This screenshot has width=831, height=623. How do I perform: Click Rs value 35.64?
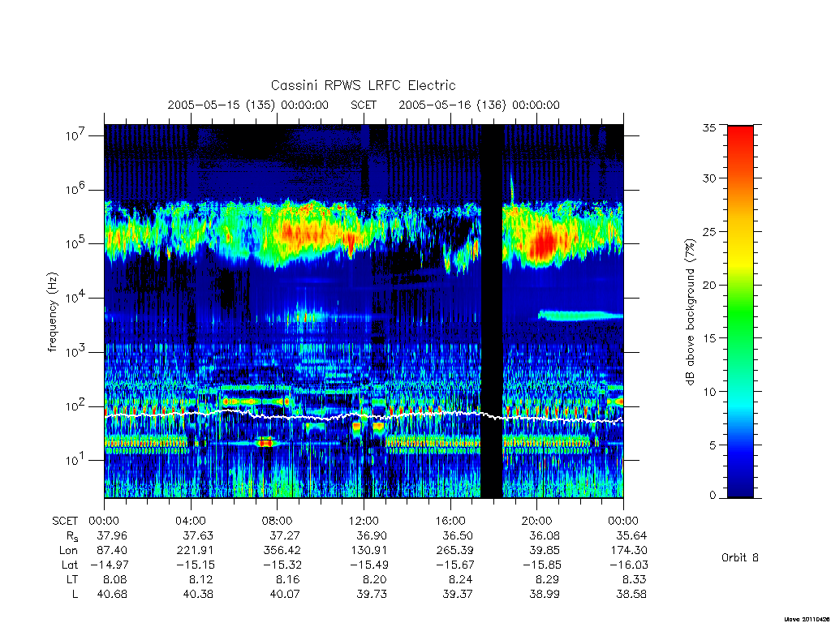[x=631, y=535]
